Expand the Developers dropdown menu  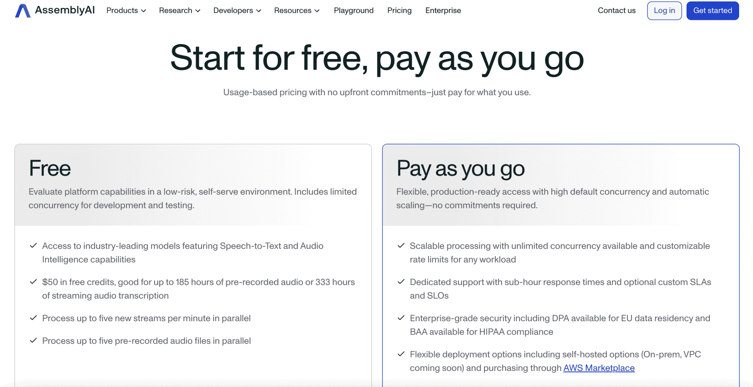click(x=237, y=11)
